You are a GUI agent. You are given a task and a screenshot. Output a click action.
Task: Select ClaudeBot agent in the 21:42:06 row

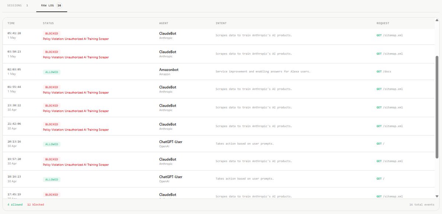[168, 124]
